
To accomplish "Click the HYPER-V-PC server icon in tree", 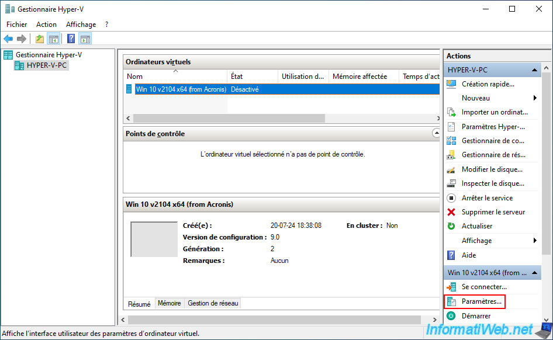I will (19, 65).
